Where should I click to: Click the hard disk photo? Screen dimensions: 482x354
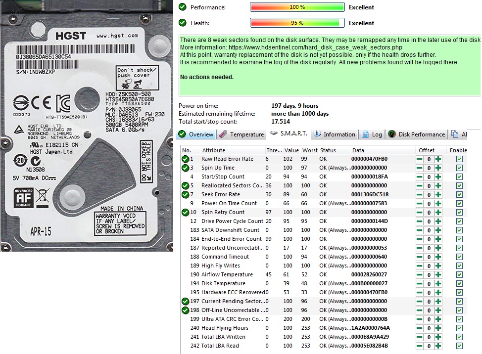click(x=87, y=126)
